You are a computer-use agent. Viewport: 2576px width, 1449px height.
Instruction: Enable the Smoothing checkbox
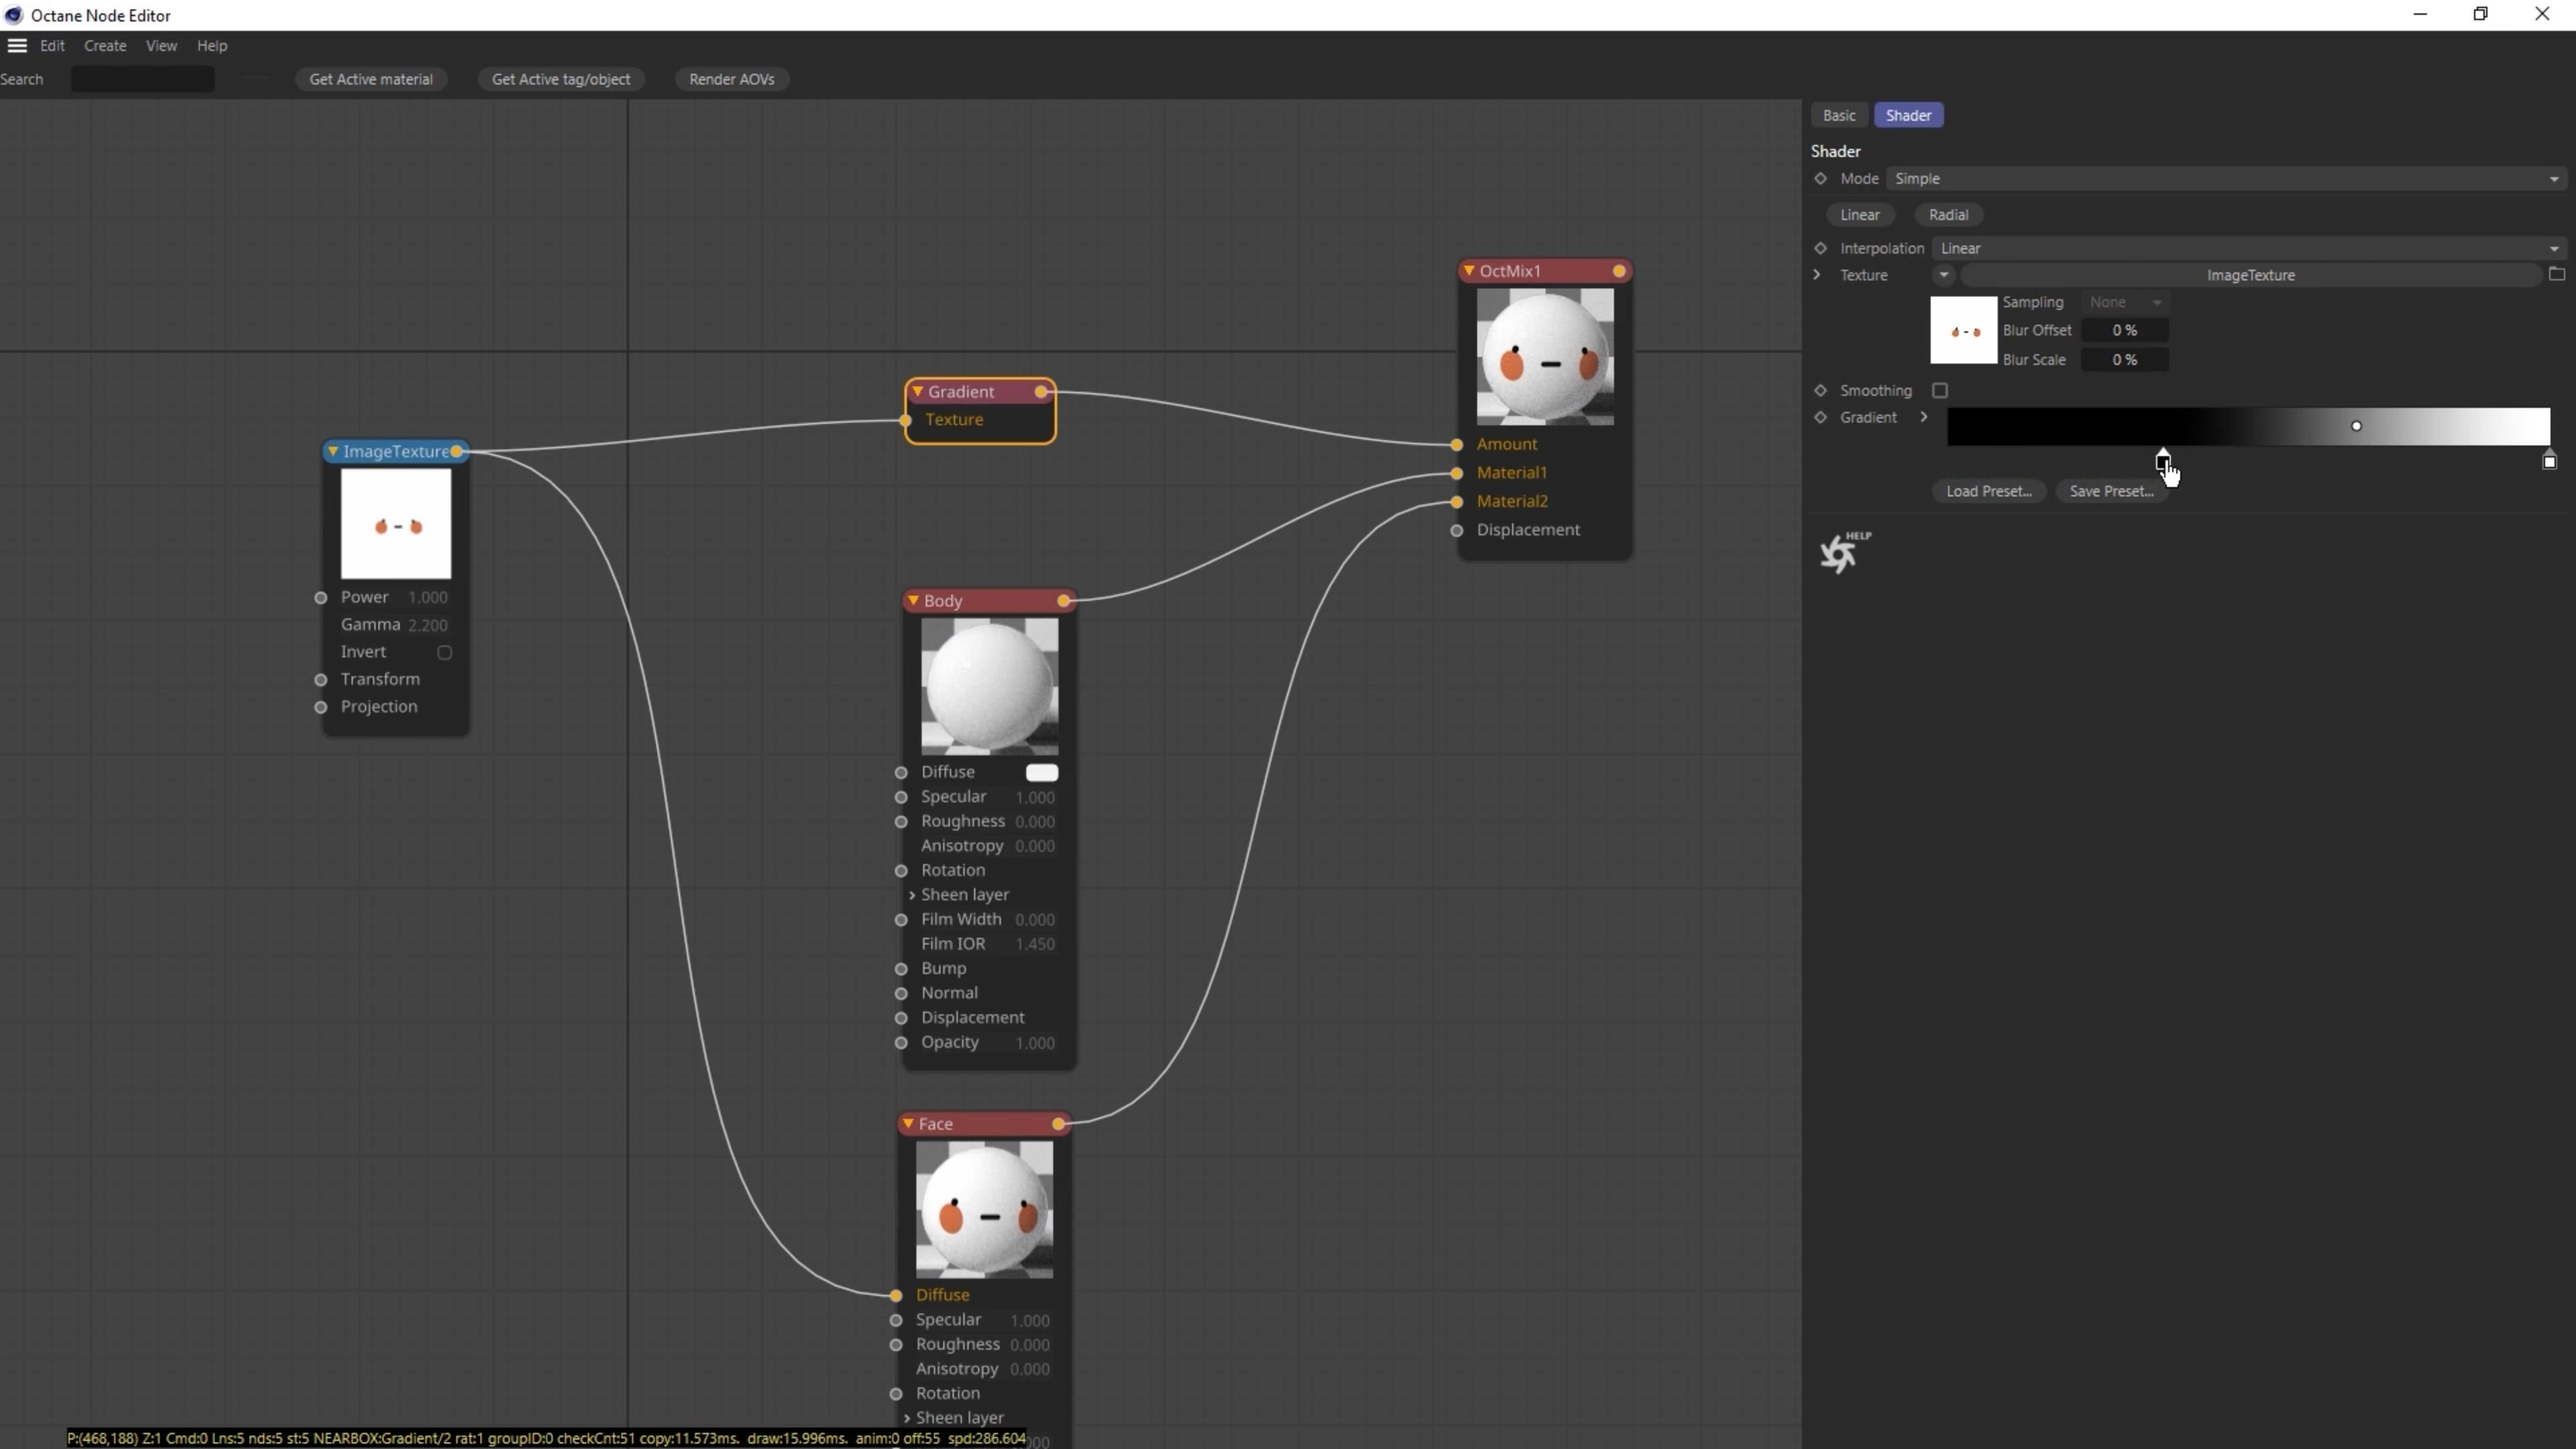click(x=1940, y=391)
